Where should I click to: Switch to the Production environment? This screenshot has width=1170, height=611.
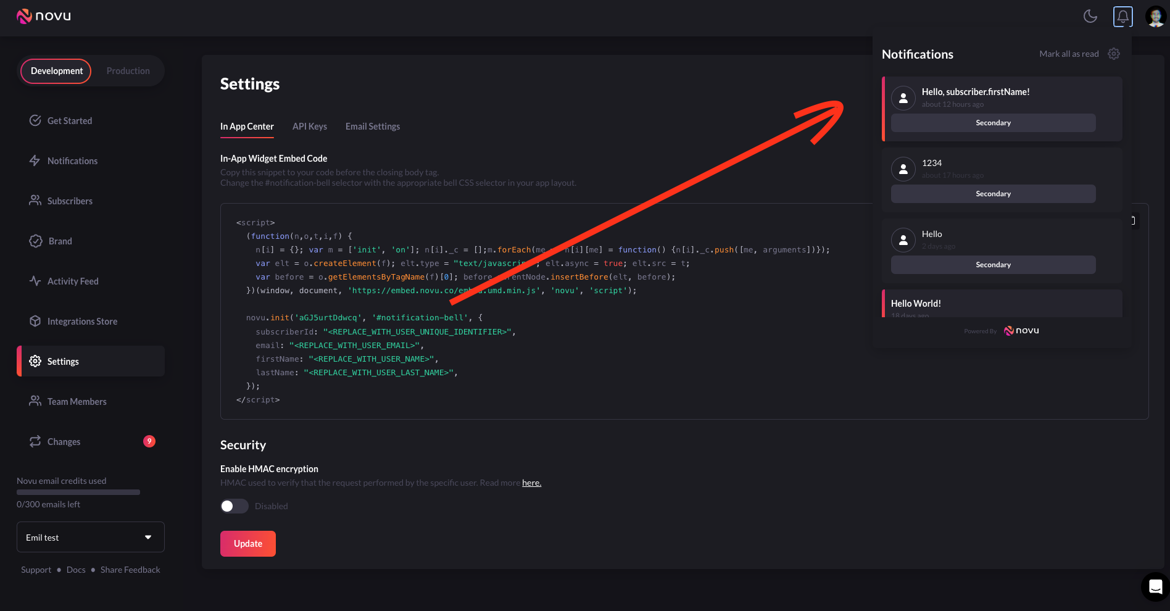pyautogui.click(x=128, y=71)
